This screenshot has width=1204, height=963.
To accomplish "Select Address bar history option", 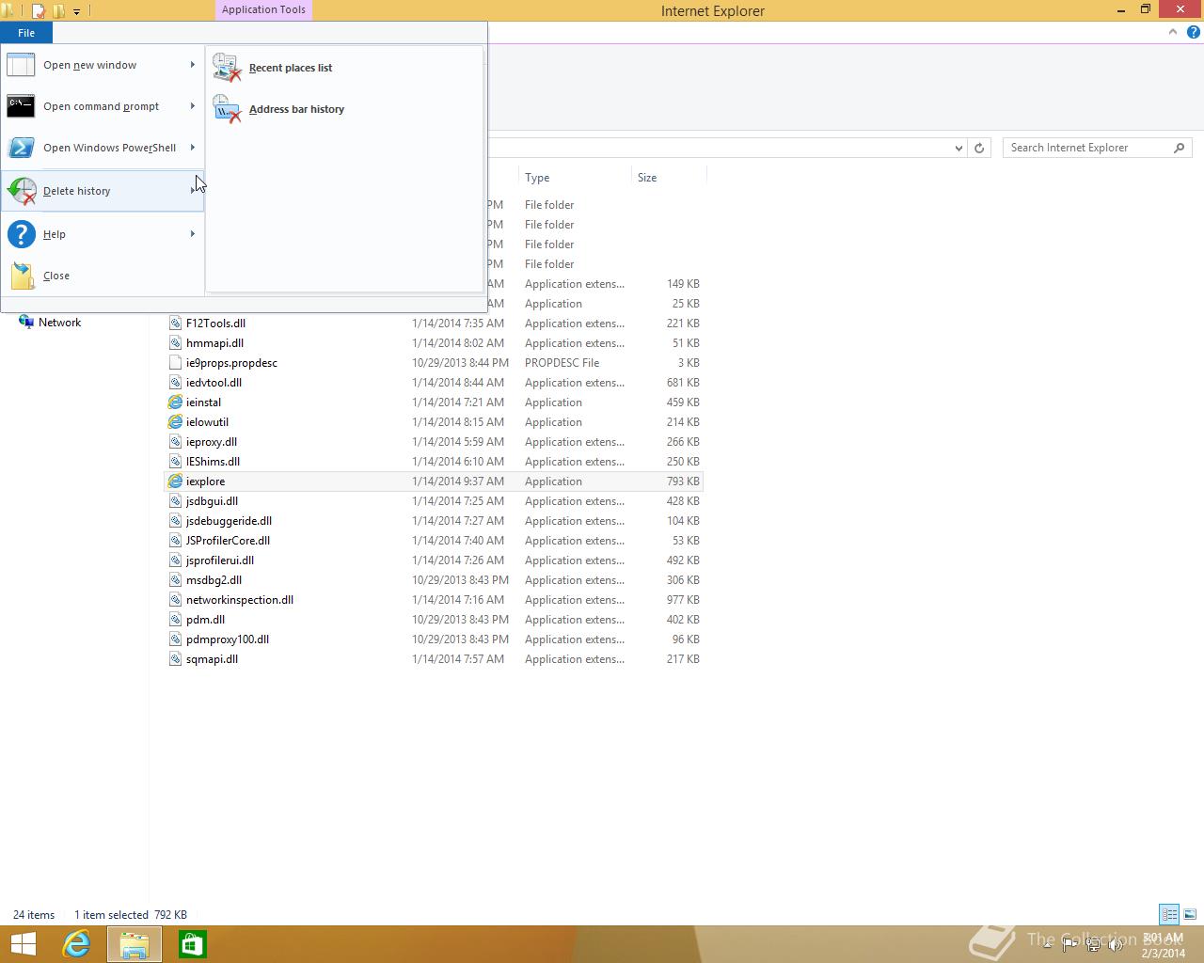I will (343, 109).
